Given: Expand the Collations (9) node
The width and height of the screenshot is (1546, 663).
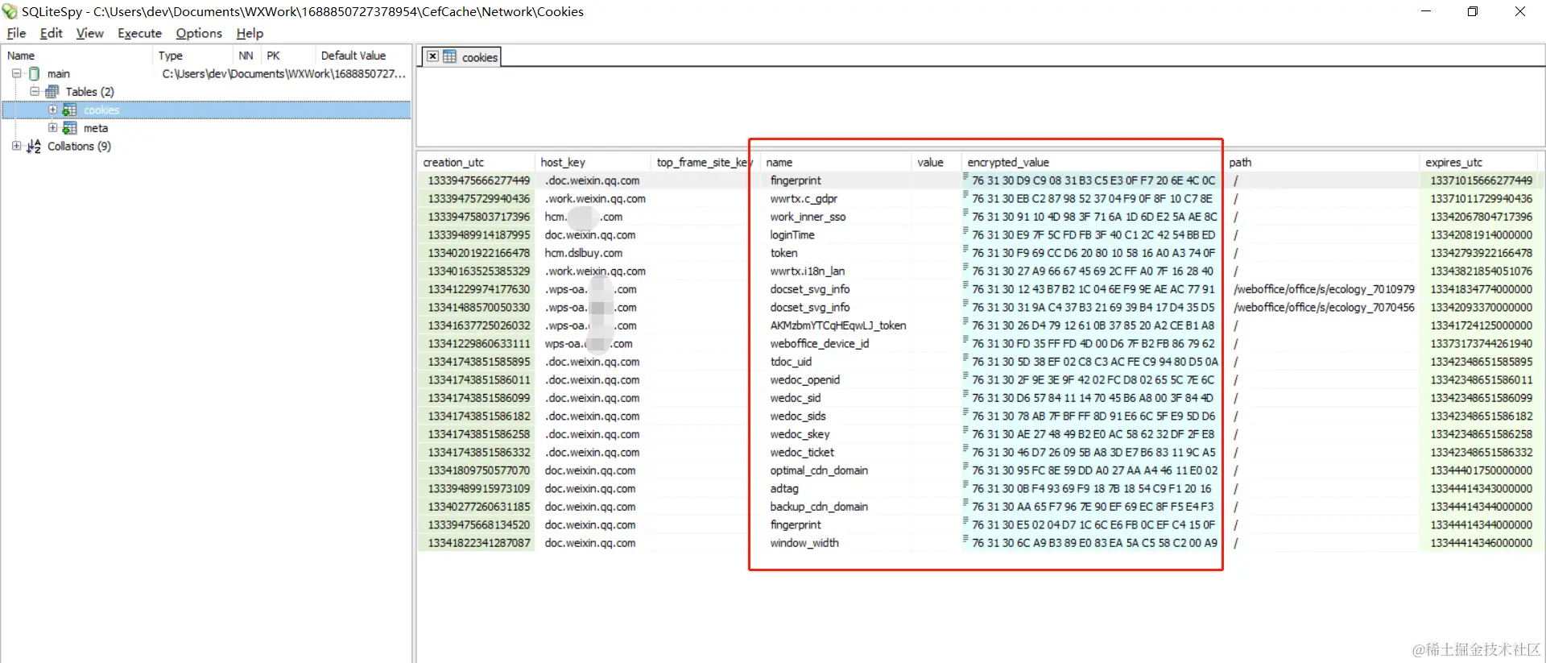Looking at the screenshot, I should (x=16, y=146).
